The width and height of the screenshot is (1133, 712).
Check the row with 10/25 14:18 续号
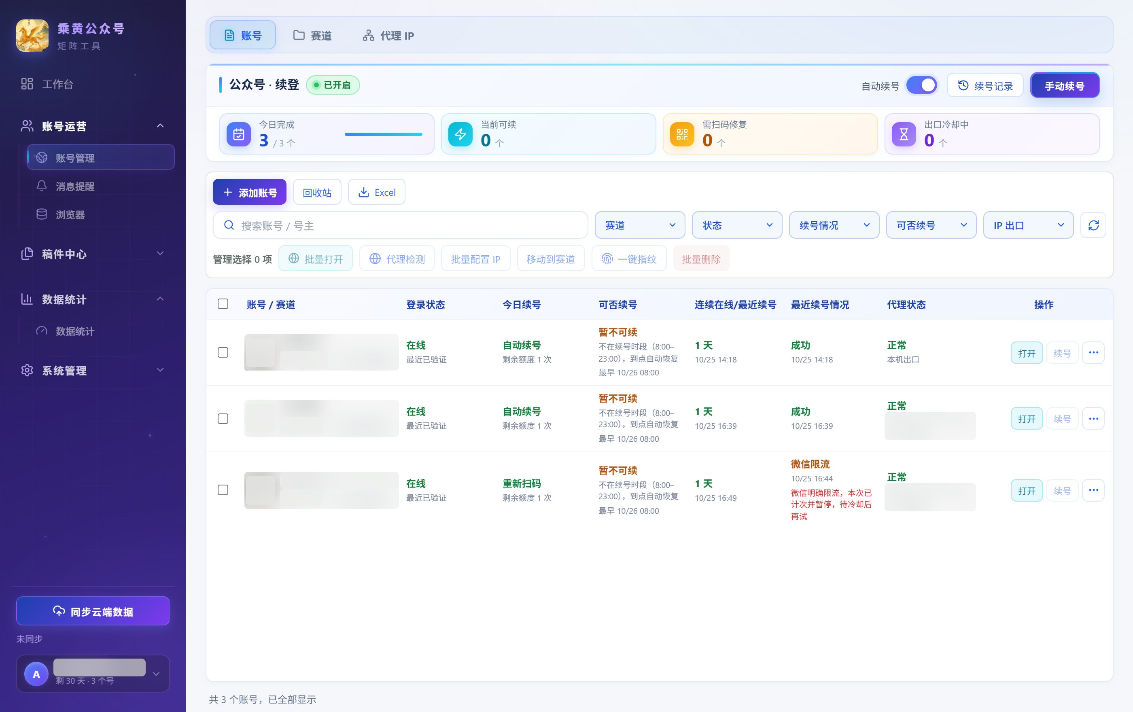pos(223,353)
